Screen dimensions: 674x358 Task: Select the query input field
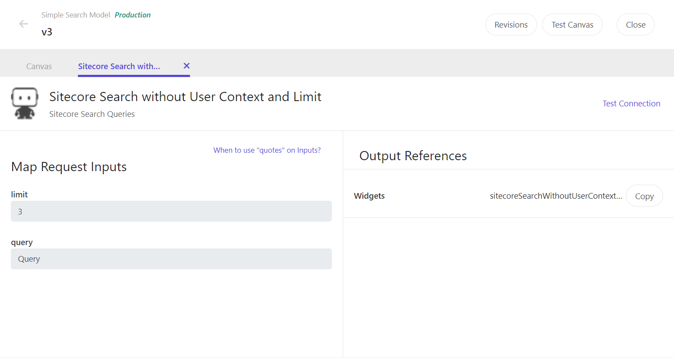pos(171,259)
